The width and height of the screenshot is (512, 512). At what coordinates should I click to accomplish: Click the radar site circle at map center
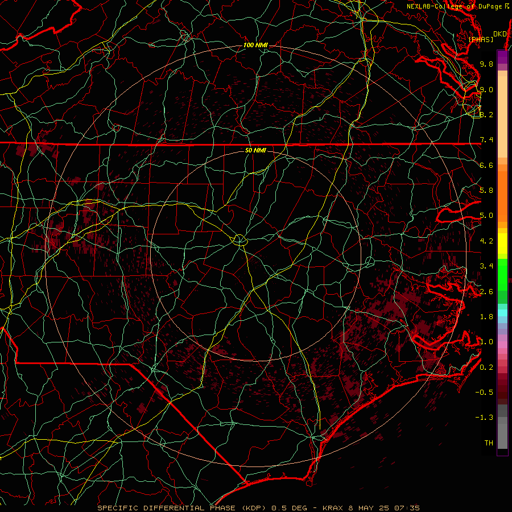pos(240,240)
